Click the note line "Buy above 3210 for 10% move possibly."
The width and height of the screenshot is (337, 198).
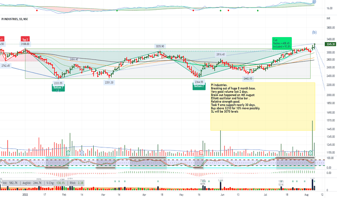pos(235,108)
